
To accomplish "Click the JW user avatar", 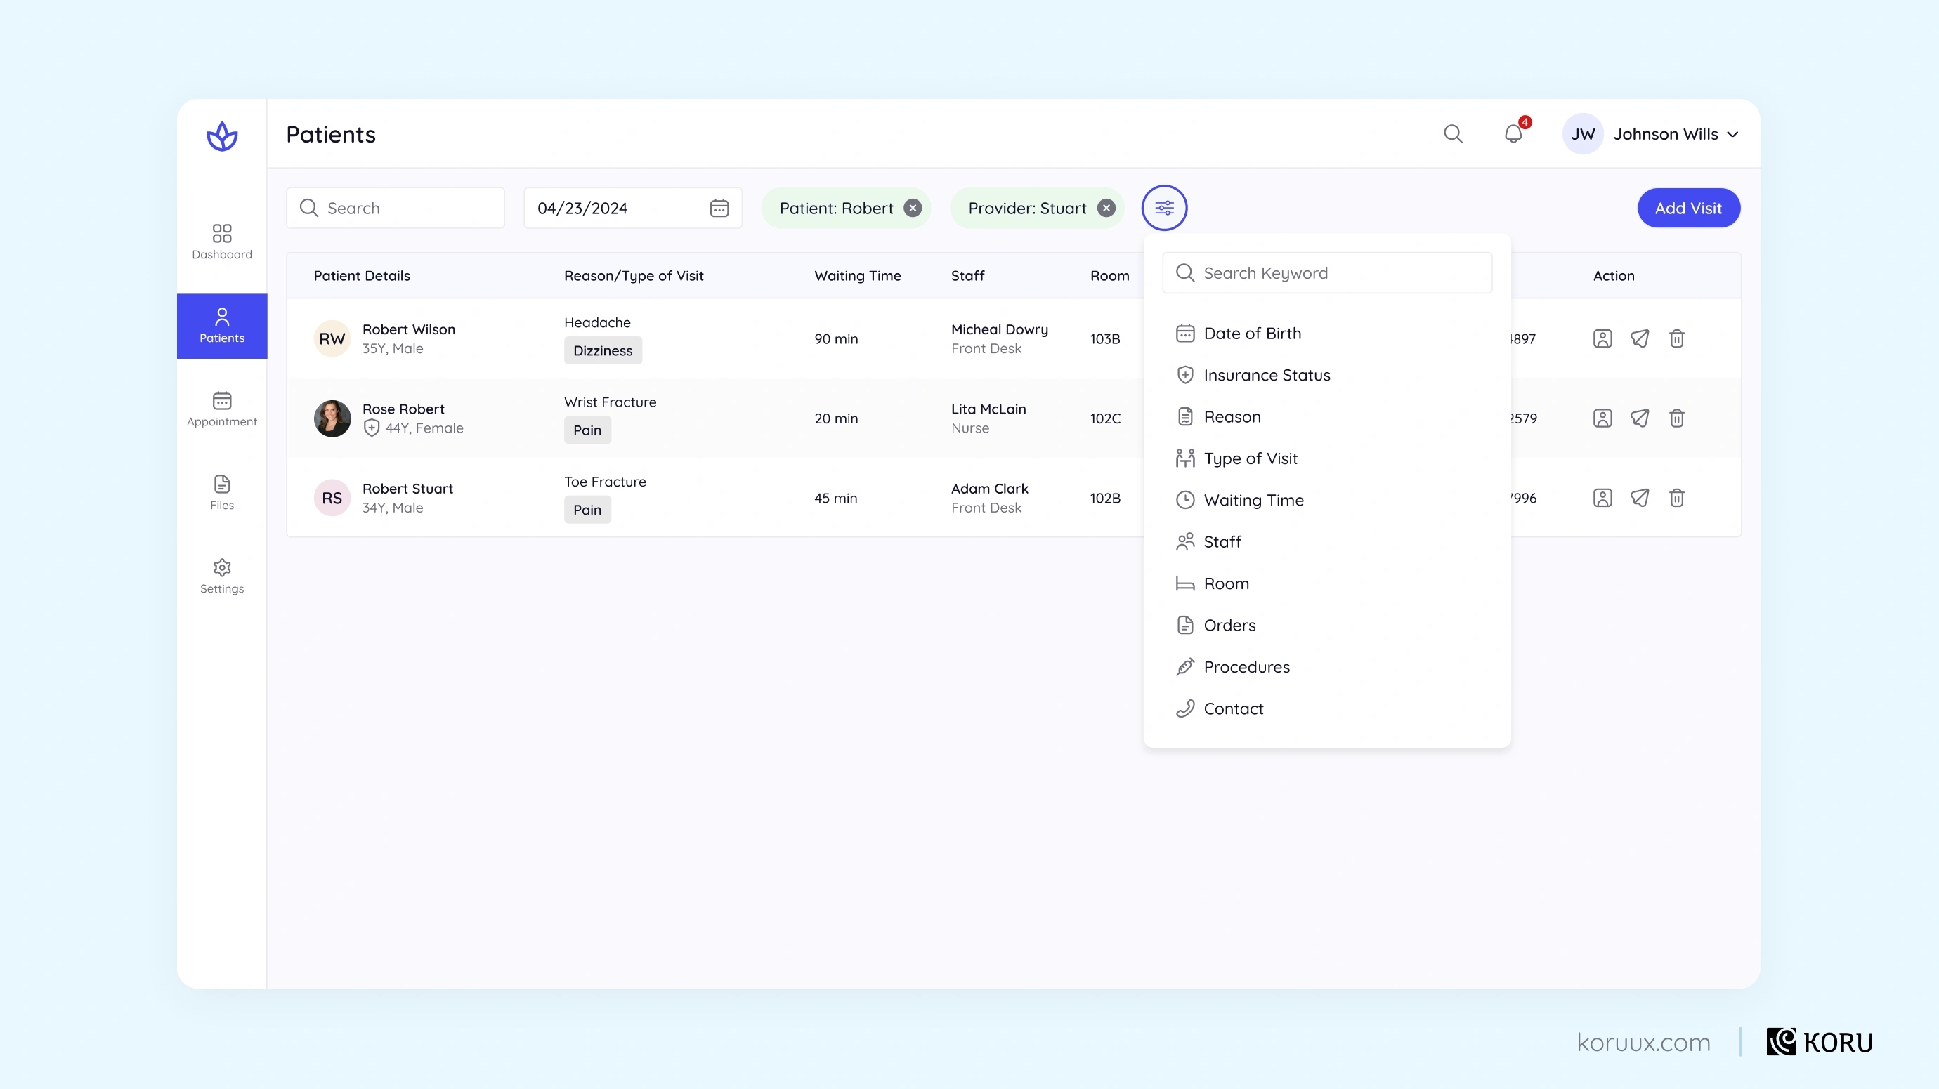I will pyautogui.click(x=1582, y=134).
